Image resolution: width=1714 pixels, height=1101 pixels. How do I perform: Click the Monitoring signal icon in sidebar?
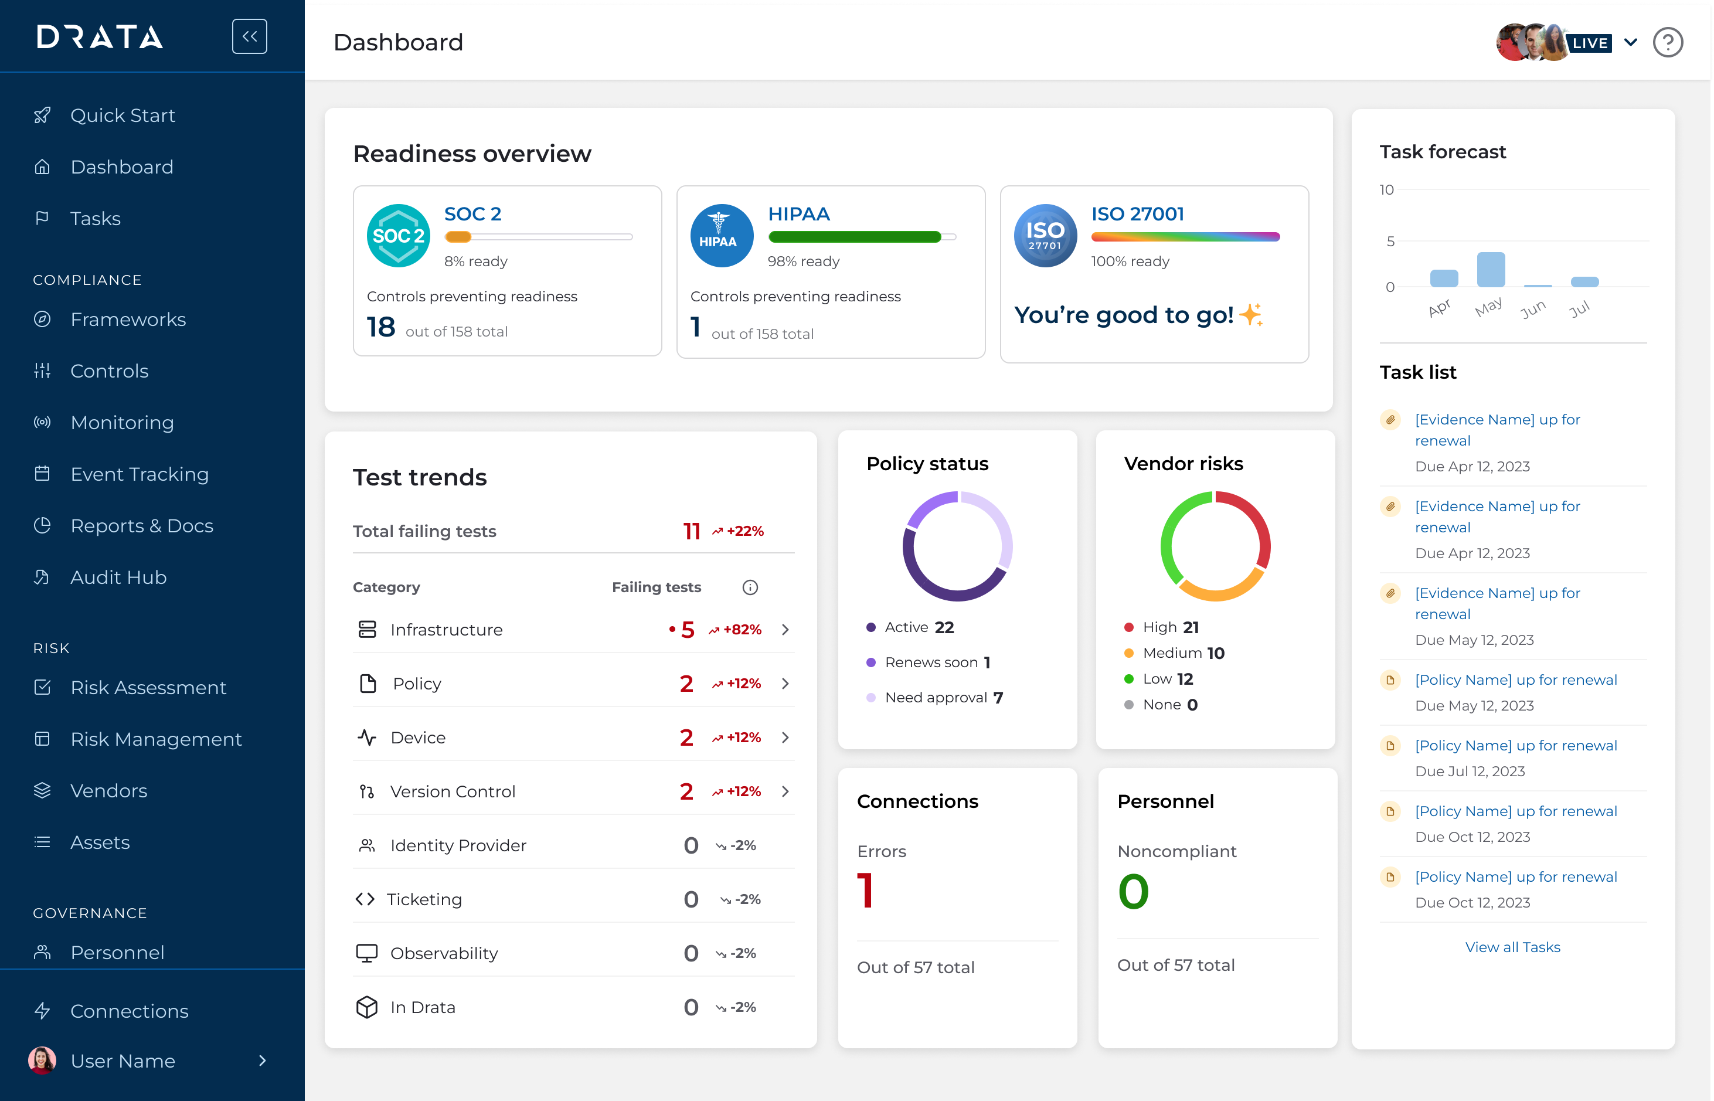point(42,423)
